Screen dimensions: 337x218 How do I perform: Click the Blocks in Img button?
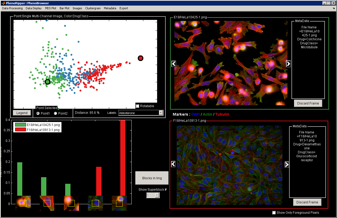[152, 178]
